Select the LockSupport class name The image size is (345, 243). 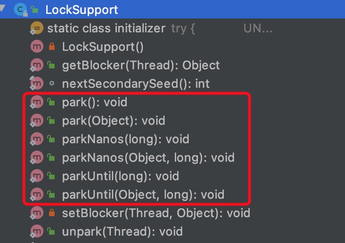tap(82, 10)
